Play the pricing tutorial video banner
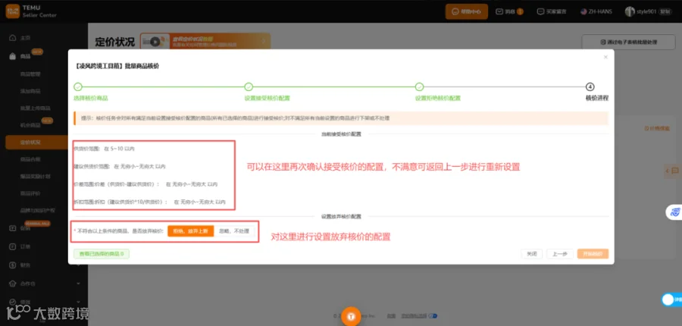Image resolution: width=682 pixels, height=326 pixels. (155, 42)
